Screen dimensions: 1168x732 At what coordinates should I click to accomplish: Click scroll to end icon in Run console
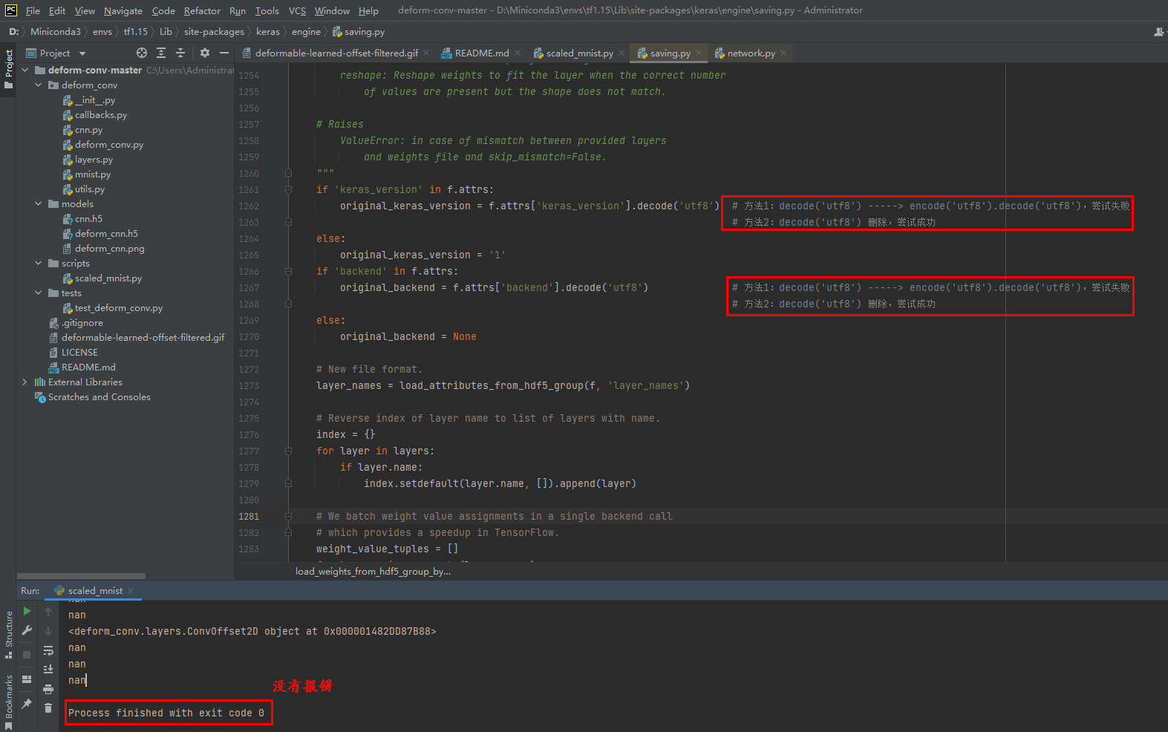48,670
